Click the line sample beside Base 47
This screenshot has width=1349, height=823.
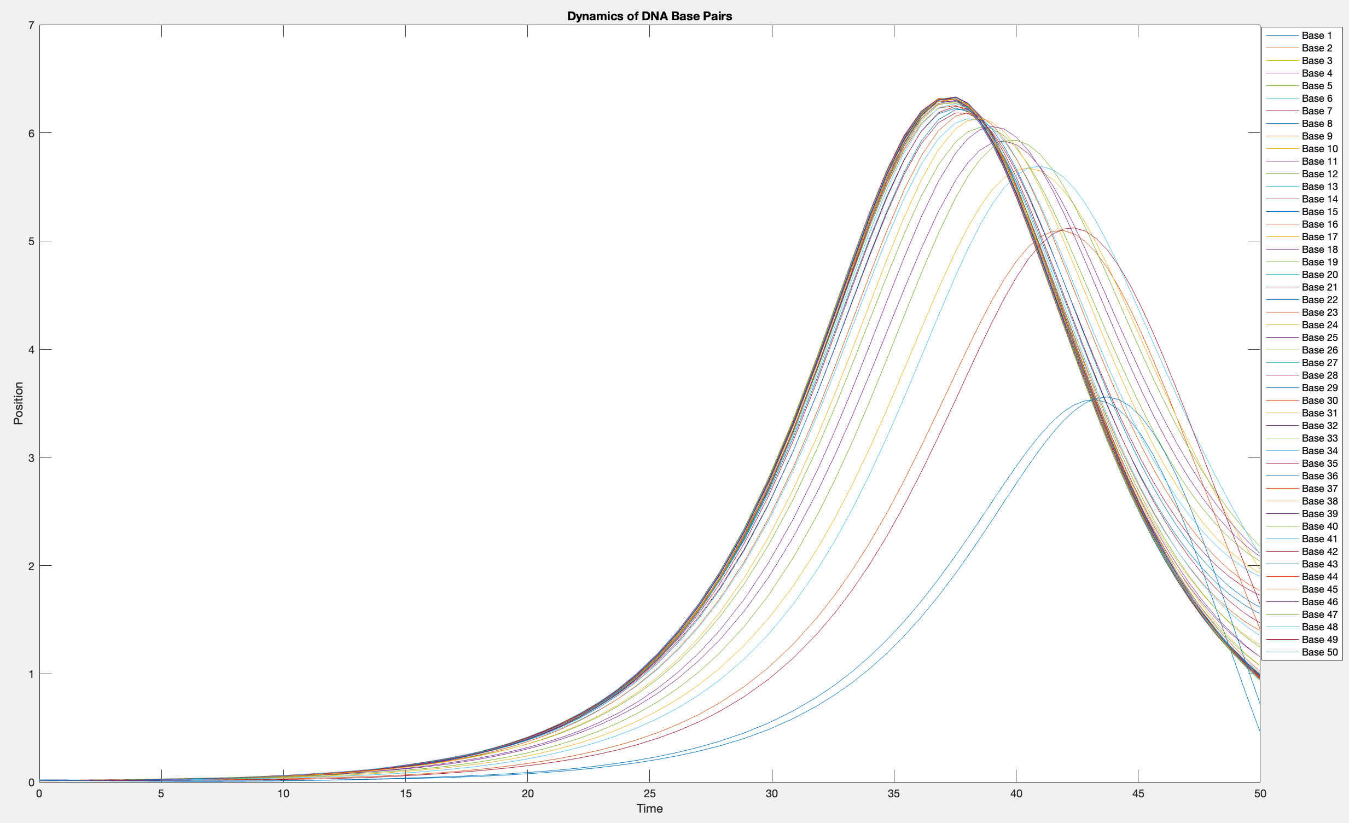coord(1282,615)
